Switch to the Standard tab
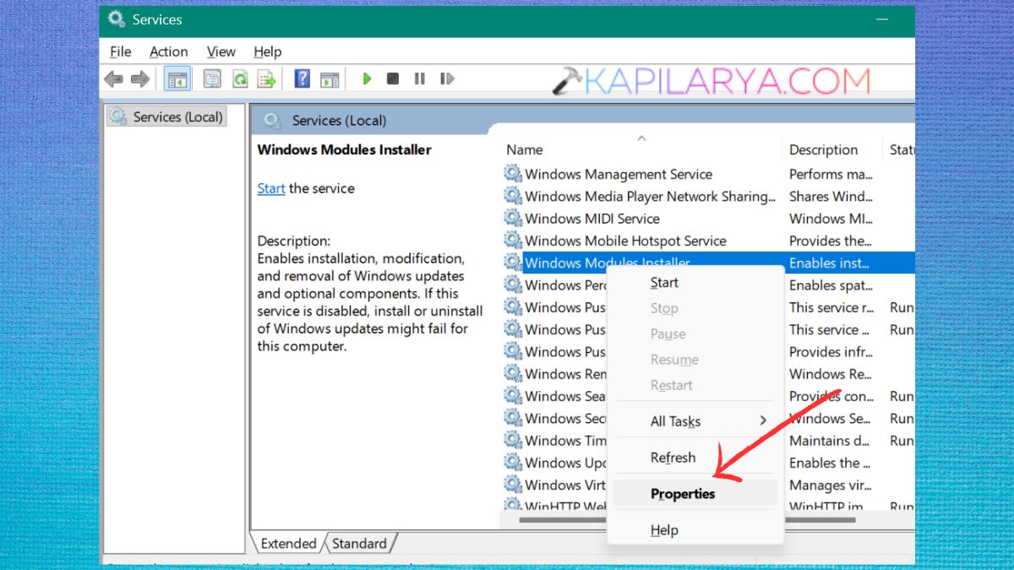1014x570 pixels. (x=359, y=544)
